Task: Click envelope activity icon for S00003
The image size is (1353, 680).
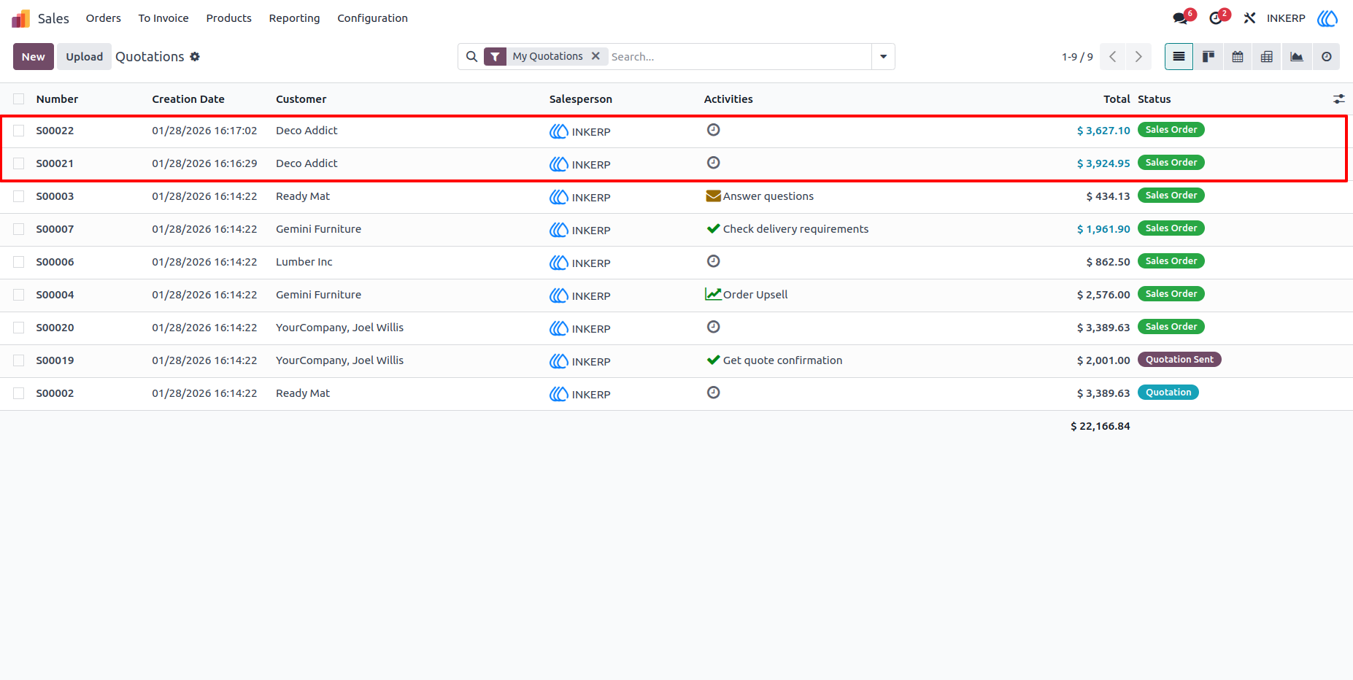Action: pyautogui.click(x=714, y=196)
